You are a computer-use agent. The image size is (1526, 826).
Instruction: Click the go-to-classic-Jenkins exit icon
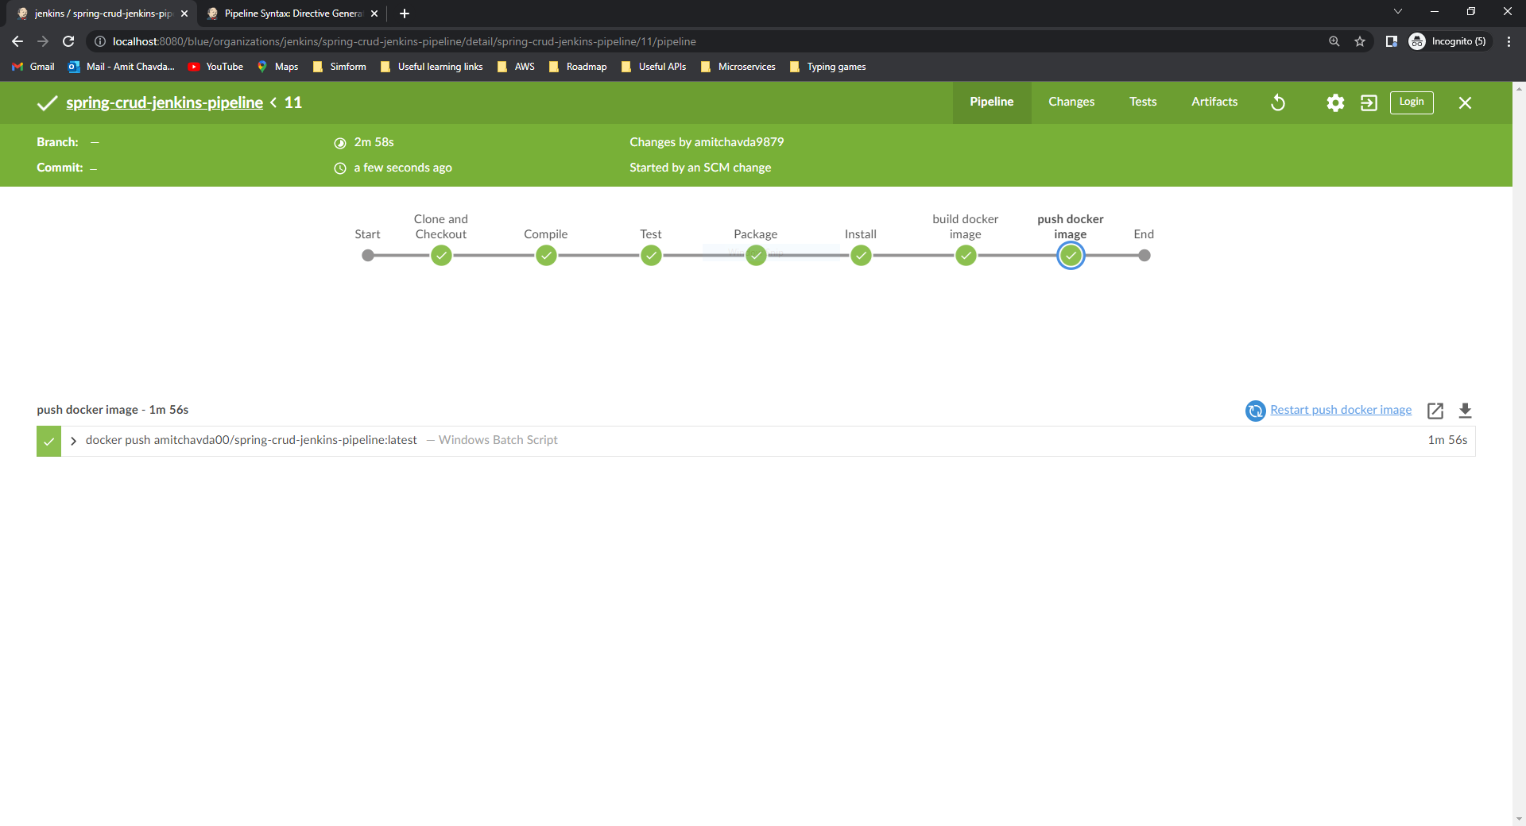(x=1369, y=102)
